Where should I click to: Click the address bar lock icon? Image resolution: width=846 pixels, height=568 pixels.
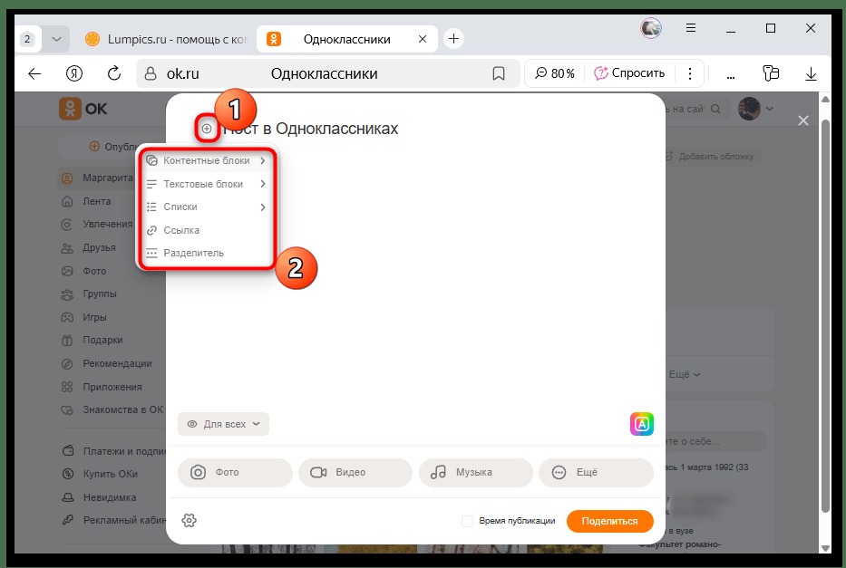point(151,73)
